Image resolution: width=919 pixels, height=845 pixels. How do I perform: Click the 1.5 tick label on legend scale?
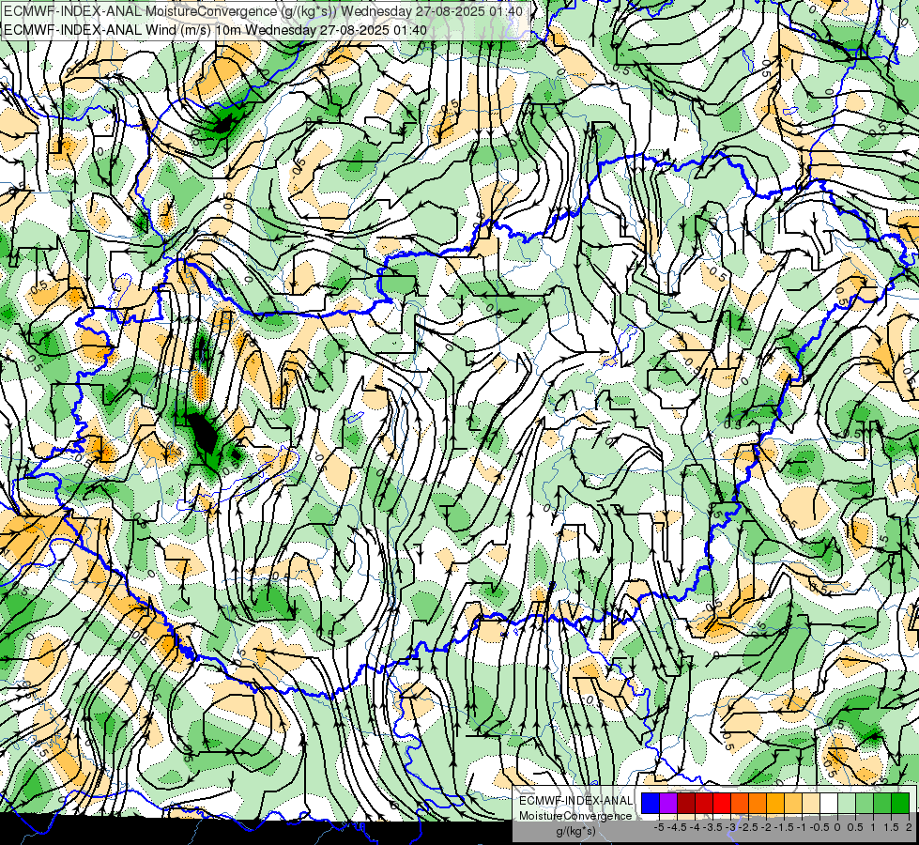pos(892,827)
